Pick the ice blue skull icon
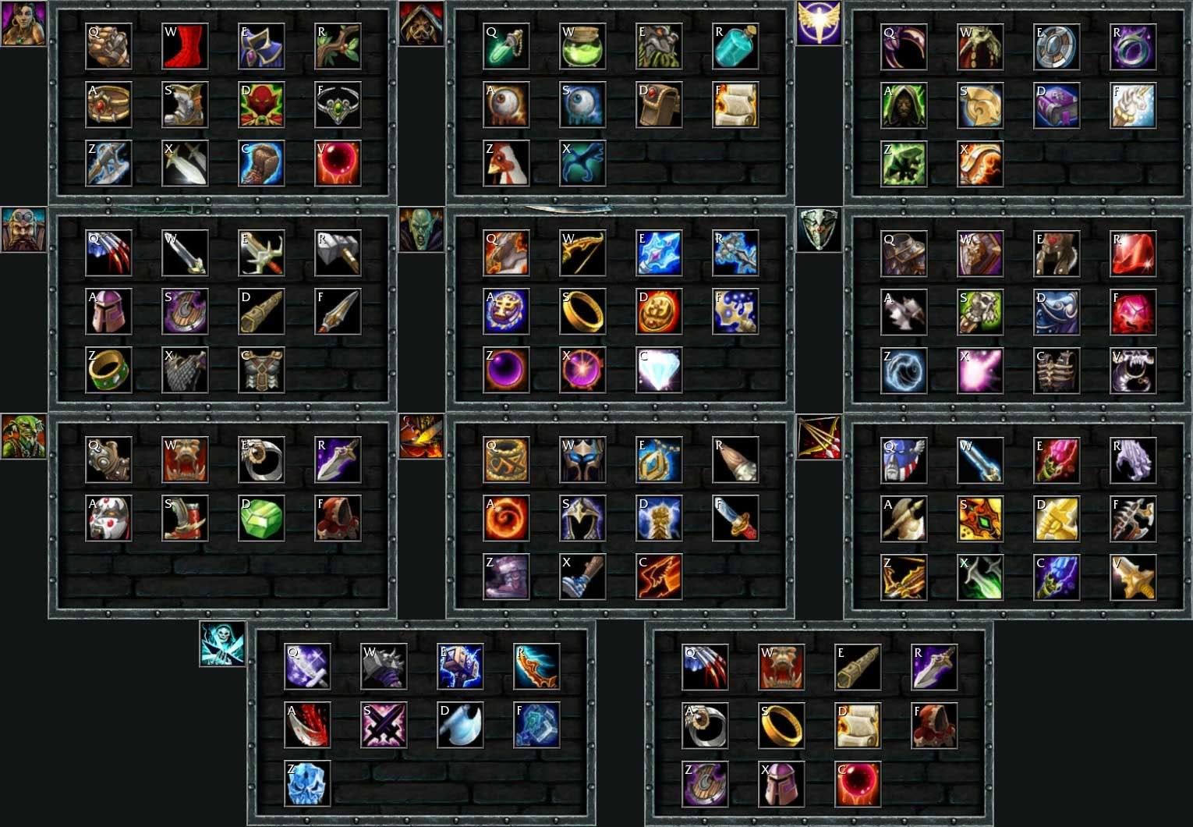 point(307,783)
